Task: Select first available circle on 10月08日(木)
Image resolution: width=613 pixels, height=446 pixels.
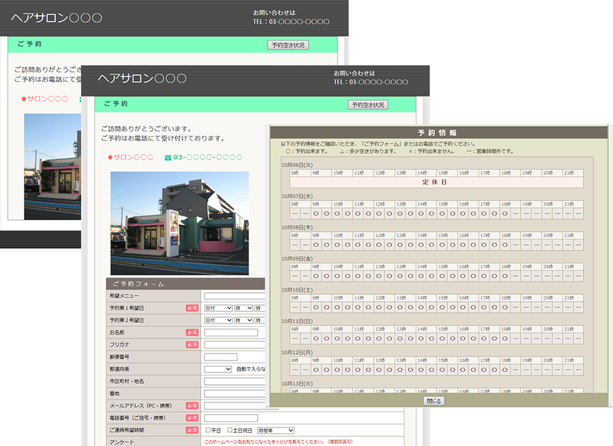Action: click(316, 245)
